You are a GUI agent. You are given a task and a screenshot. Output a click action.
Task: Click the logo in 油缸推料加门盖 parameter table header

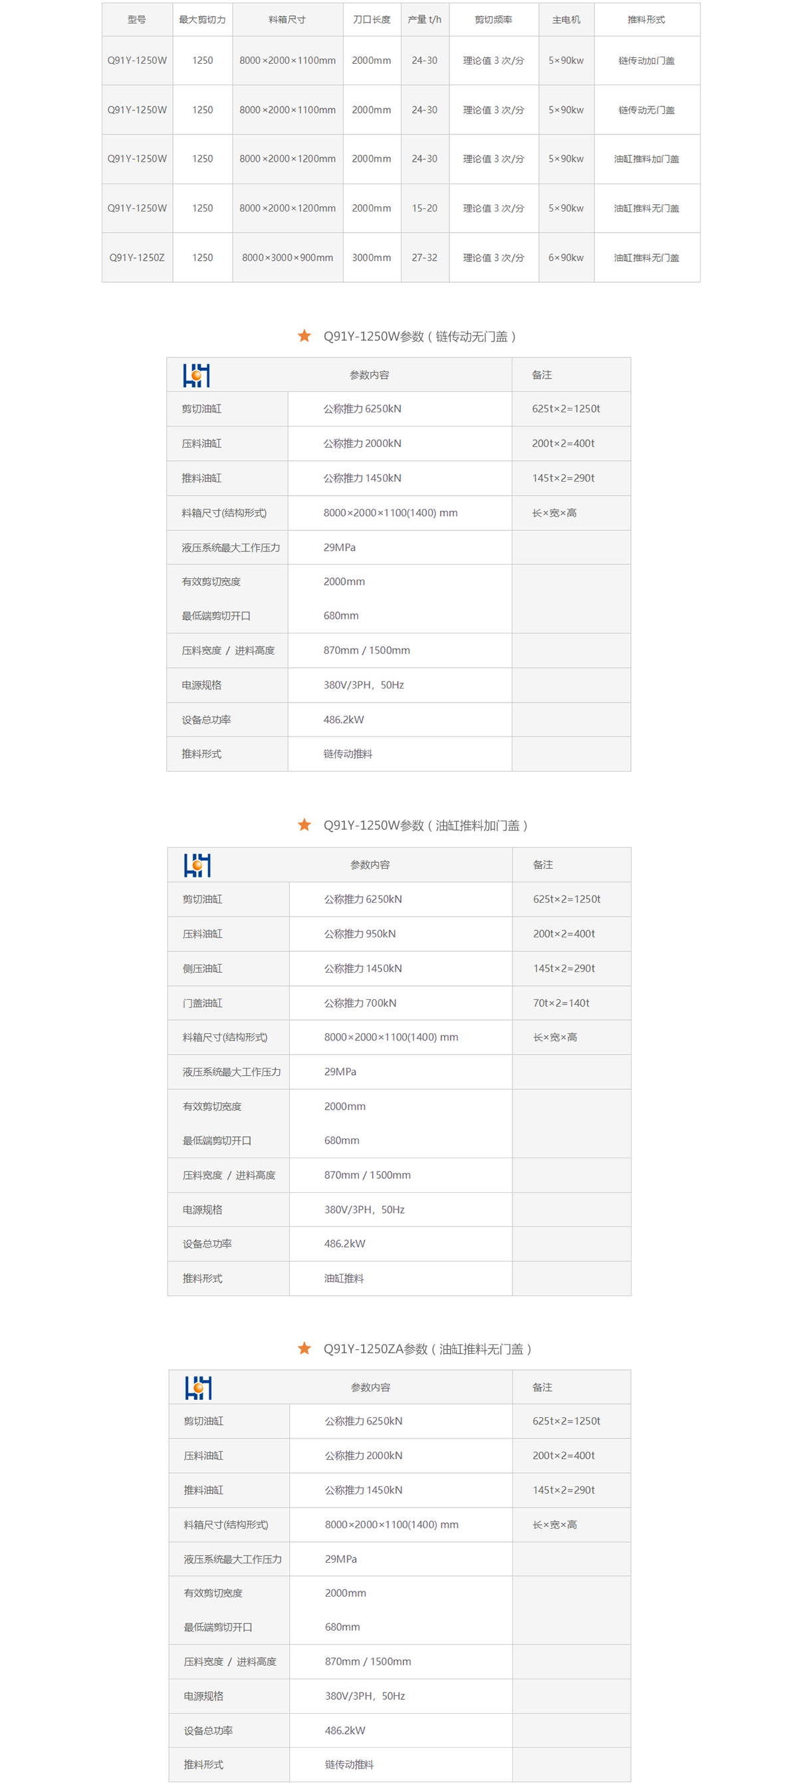(197, 865)
